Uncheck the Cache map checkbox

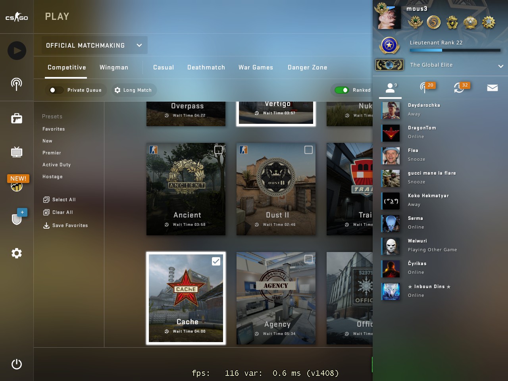point(216,261)
